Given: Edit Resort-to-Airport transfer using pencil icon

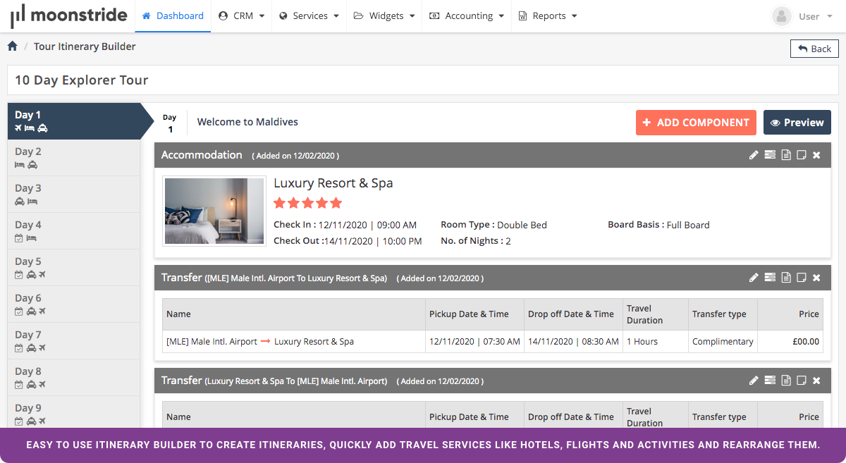Looking at the screenshot, I should pos(754,381).
